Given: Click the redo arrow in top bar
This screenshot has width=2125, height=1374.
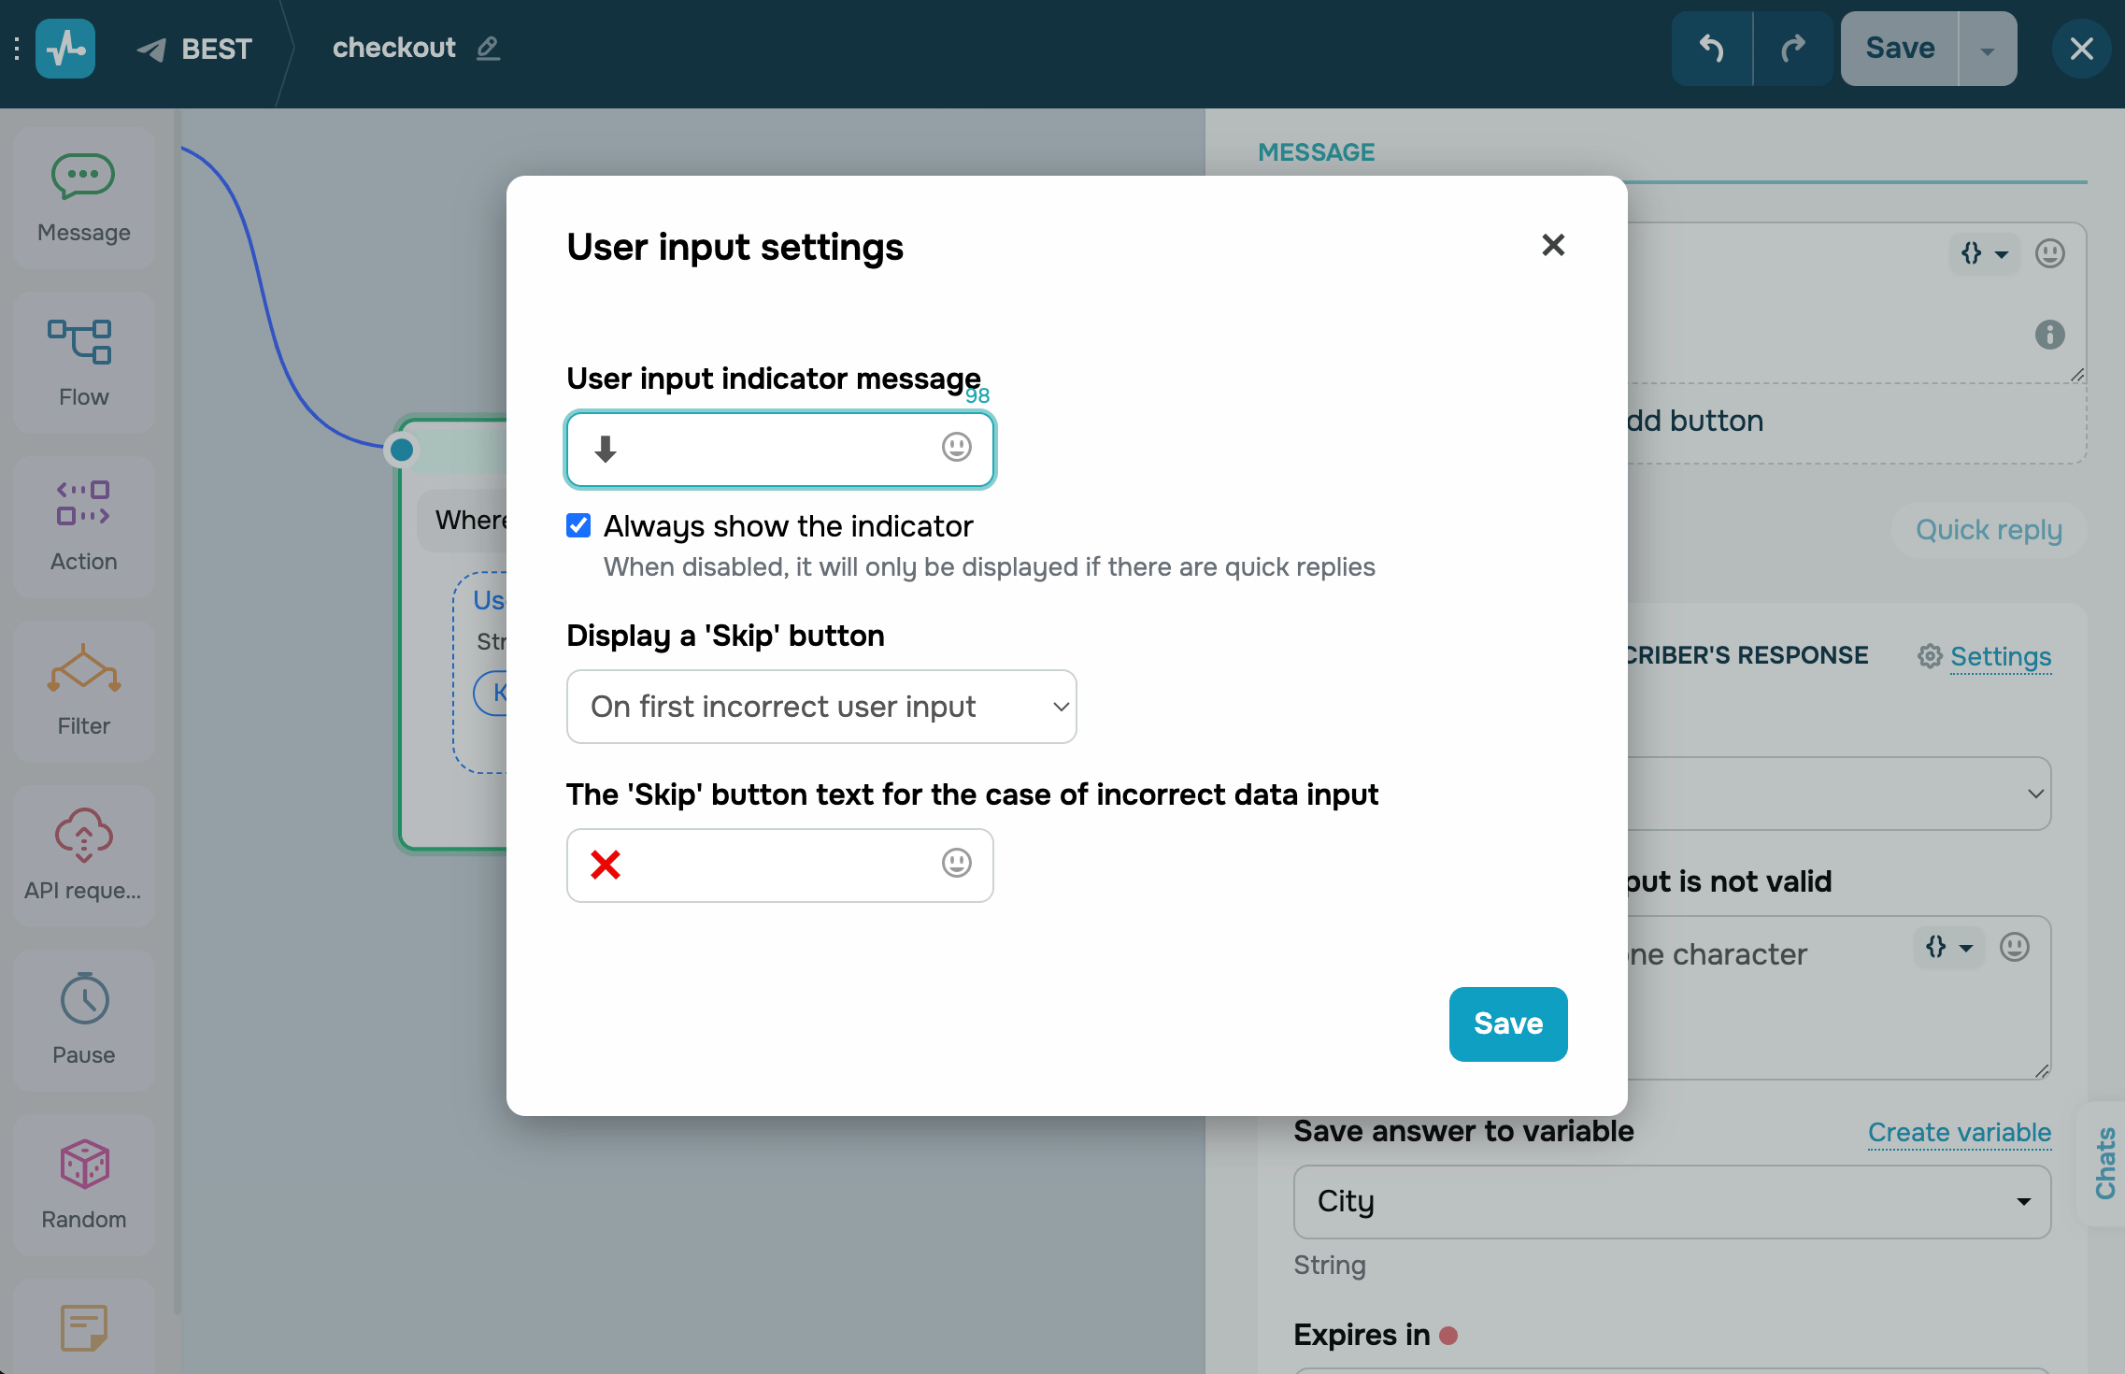Looking at the screenshot, I should point(1792,49).
